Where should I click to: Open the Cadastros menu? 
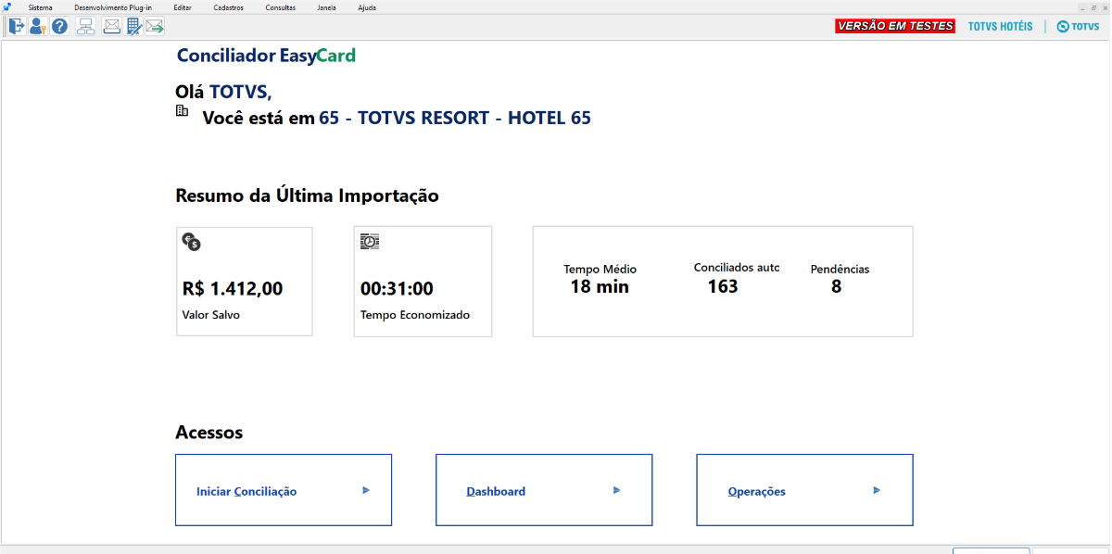(228, 6)
